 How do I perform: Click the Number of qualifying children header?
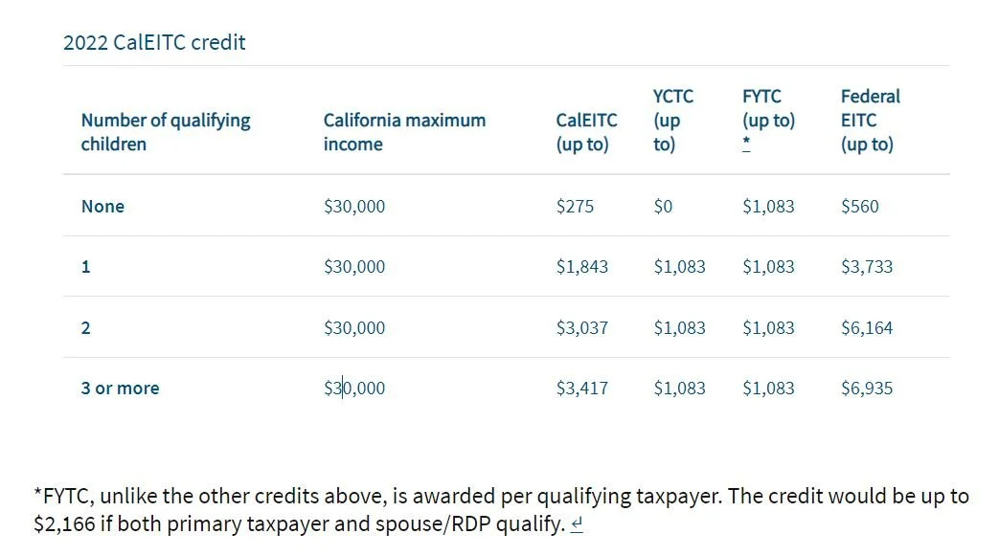[166, 132]
